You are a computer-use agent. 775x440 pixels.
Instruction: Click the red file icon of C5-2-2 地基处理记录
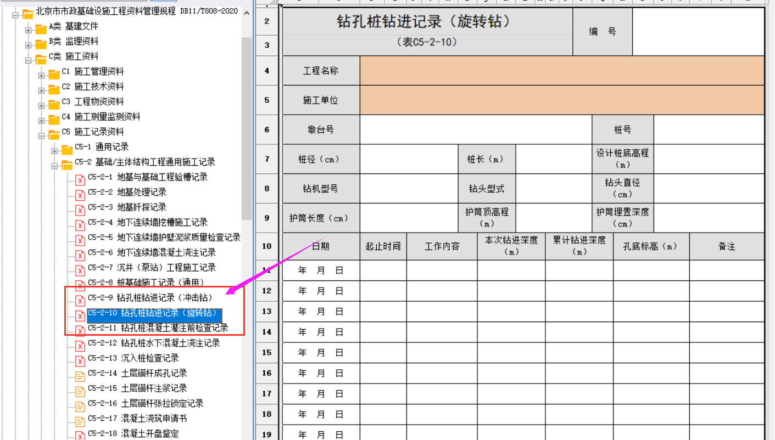point(80,194)
